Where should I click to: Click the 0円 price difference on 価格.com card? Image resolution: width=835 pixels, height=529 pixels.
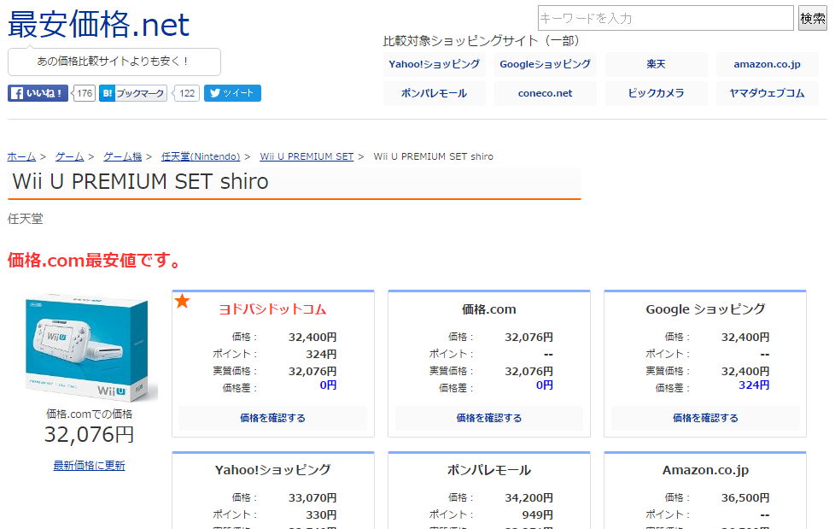click(544, 385)
